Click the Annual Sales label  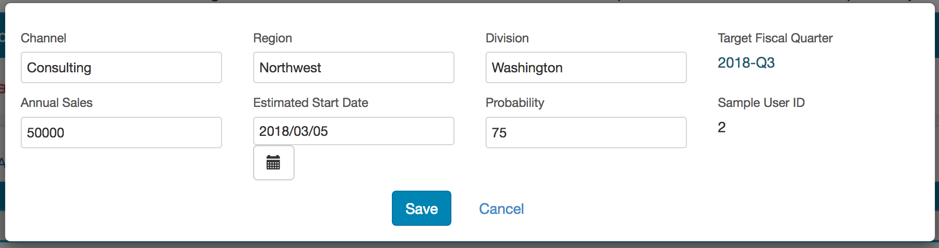(56, 103)
